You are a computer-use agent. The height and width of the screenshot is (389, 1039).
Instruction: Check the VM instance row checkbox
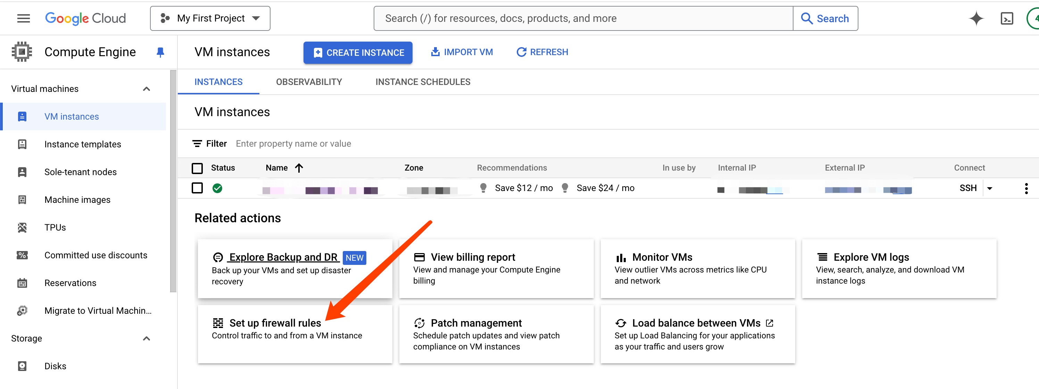[197, 188]
